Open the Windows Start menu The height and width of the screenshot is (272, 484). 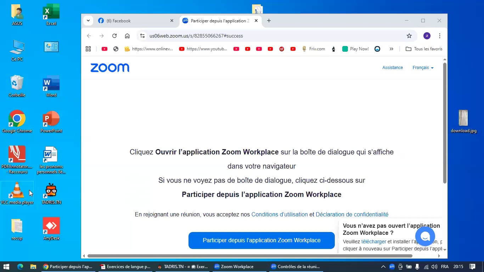[6, 267]
